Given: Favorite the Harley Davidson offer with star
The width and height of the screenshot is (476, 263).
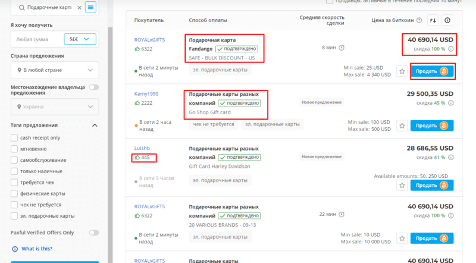Looking at the screenshot, I should pos(402,185).
